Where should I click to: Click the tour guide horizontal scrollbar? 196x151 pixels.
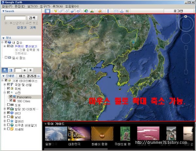(x=76, y=149)
